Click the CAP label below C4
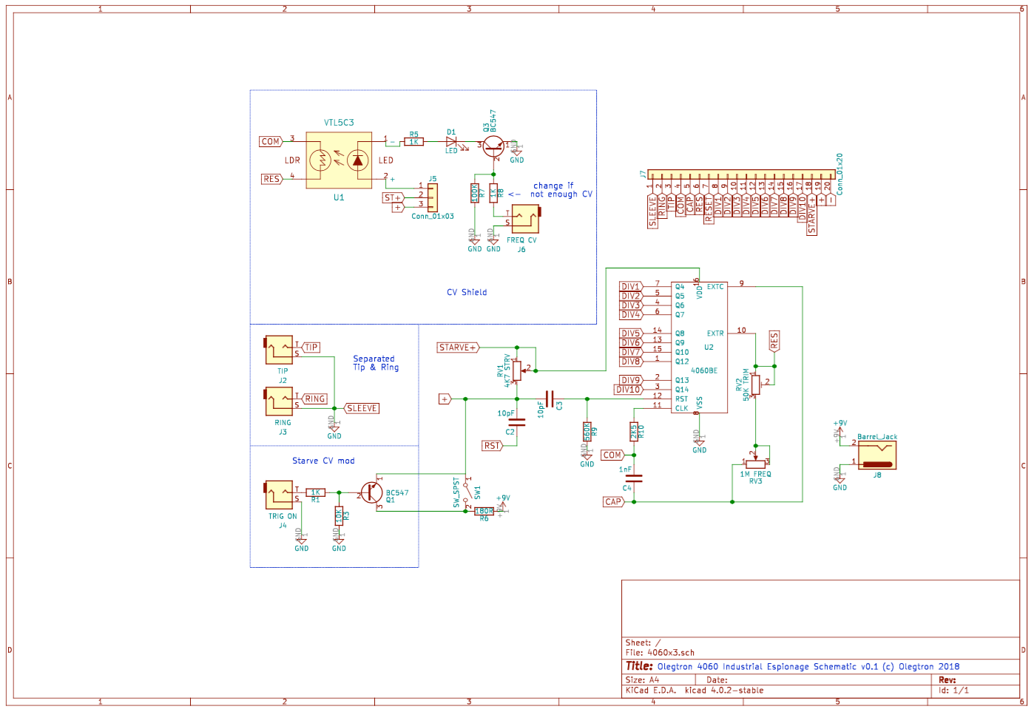The height and width of the screenshot is (712, 1034). (614, 501)
